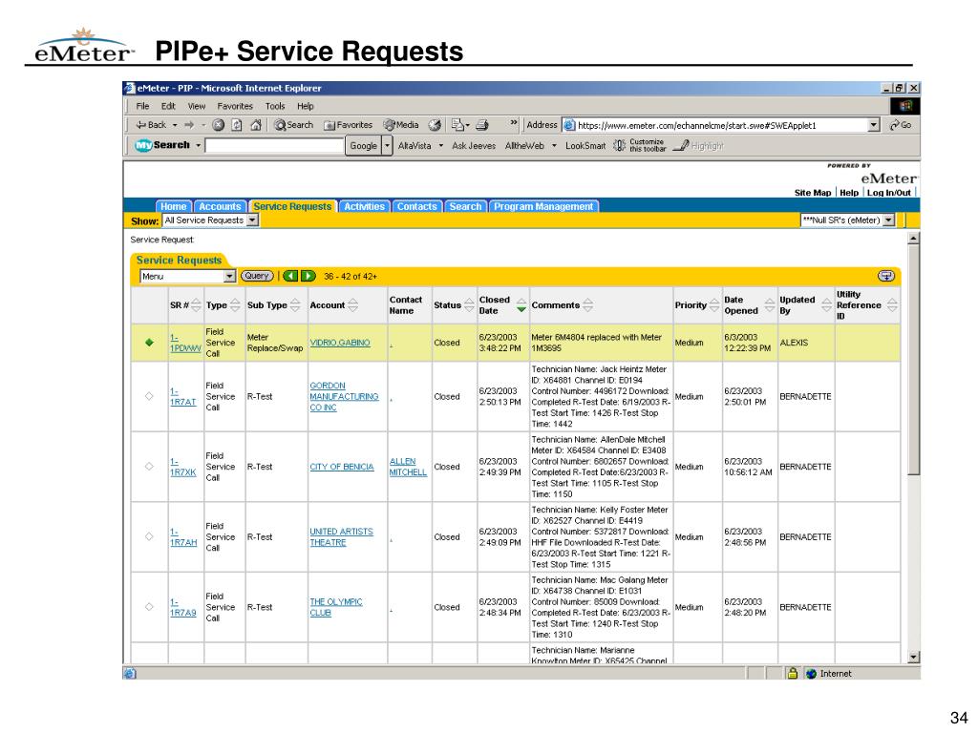Open the Media pane toolbar button

point(401,125)
